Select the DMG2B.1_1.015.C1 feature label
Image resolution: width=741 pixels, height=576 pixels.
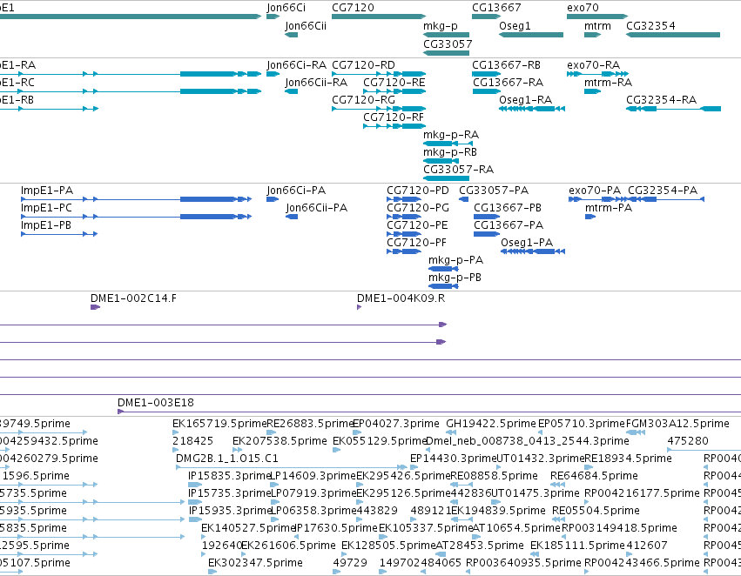tap(227, 459)
